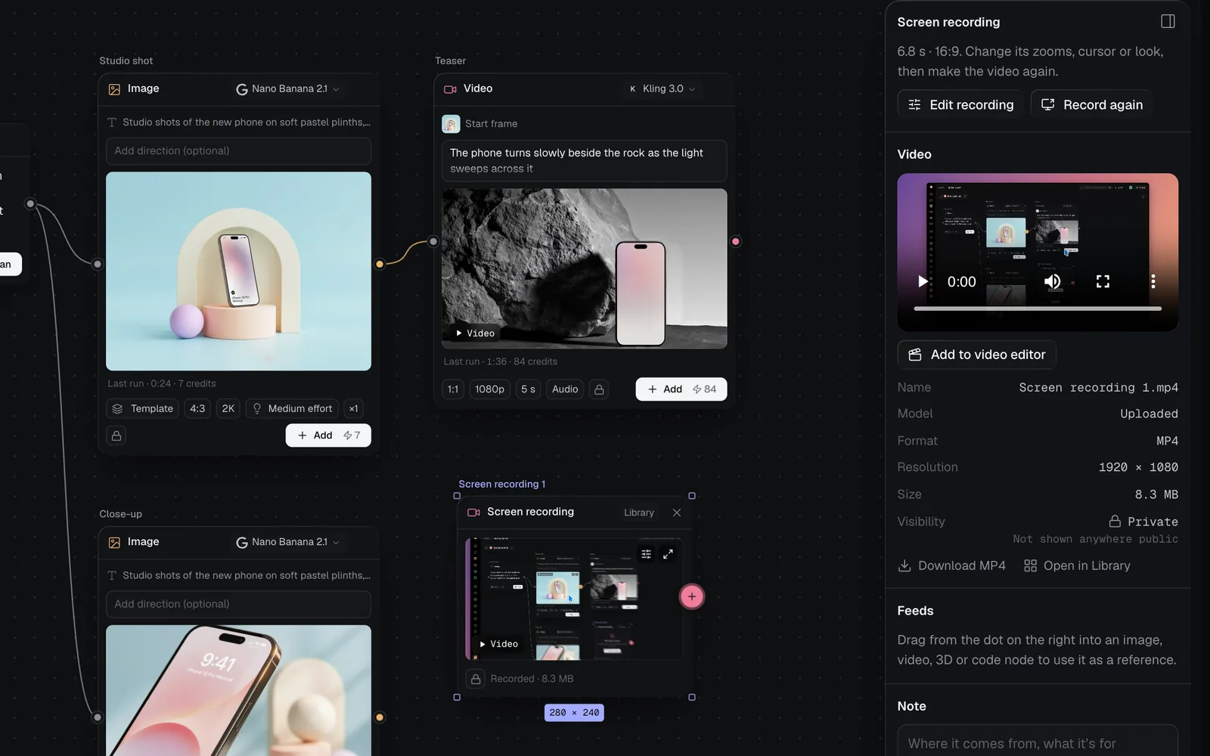Toggle the lock on the Studio shot node

[116, 435]
